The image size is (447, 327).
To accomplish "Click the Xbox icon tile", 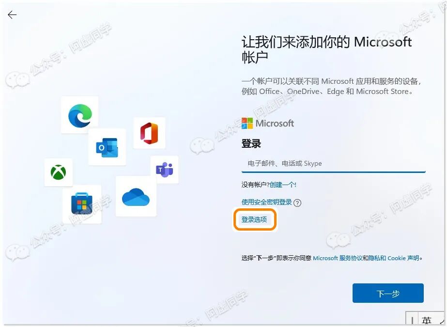I will 59,172.
